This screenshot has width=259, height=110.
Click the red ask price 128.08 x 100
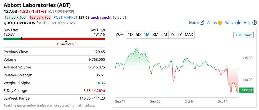(x=40, y=17)
